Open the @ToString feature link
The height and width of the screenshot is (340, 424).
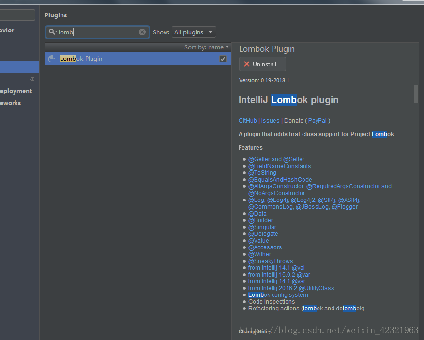pyautogui.click(x=262, y=173)
